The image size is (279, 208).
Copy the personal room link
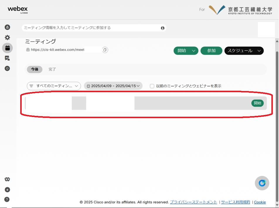click(x=105, y=50)
